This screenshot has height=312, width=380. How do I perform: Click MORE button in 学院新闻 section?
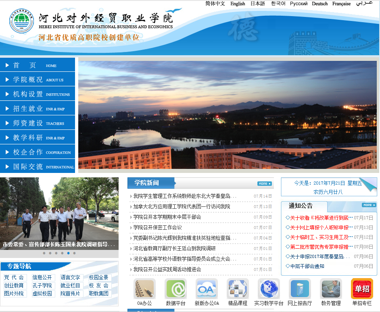pos(264,184)
